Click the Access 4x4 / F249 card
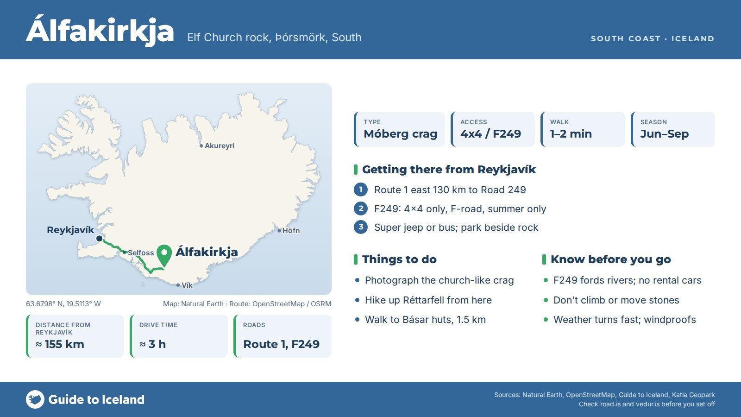Viewport: 741px width, 417px height. pyautogui.click(x=493, y=129)
